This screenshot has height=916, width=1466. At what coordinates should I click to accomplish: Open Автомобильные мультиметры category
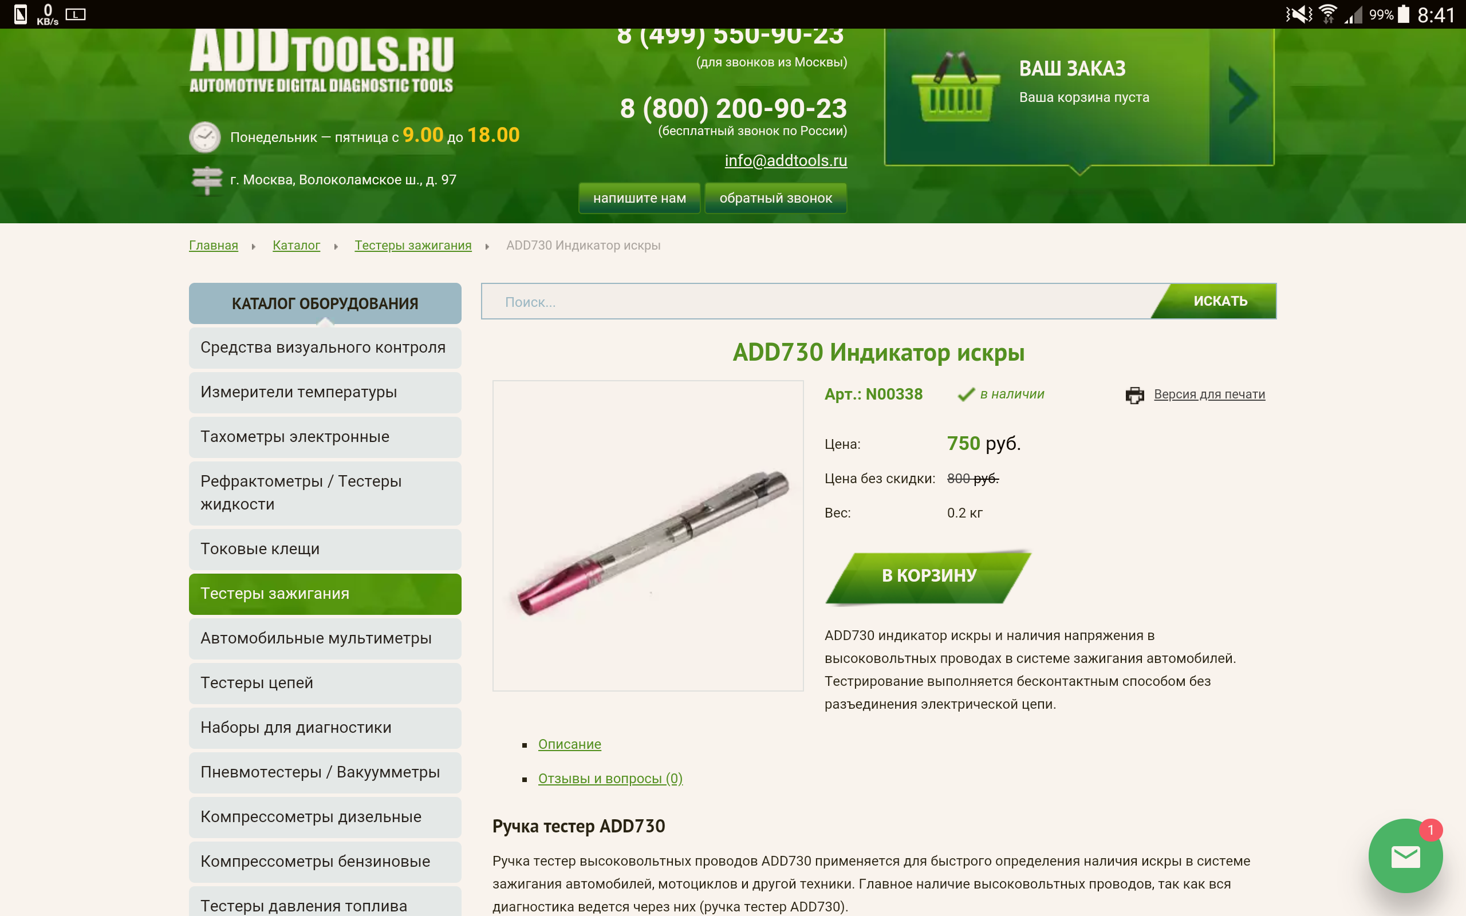click(x=325, y=638)
